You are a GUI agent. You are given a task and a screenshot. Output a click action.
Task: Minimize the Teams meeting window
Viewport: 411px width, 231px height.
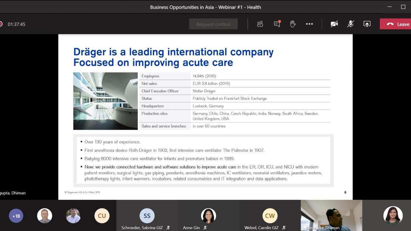click(x=389, y=7)
